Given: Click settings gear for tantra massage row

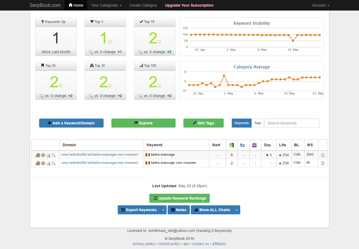Looking at the screenshot, I should (43, 155).
